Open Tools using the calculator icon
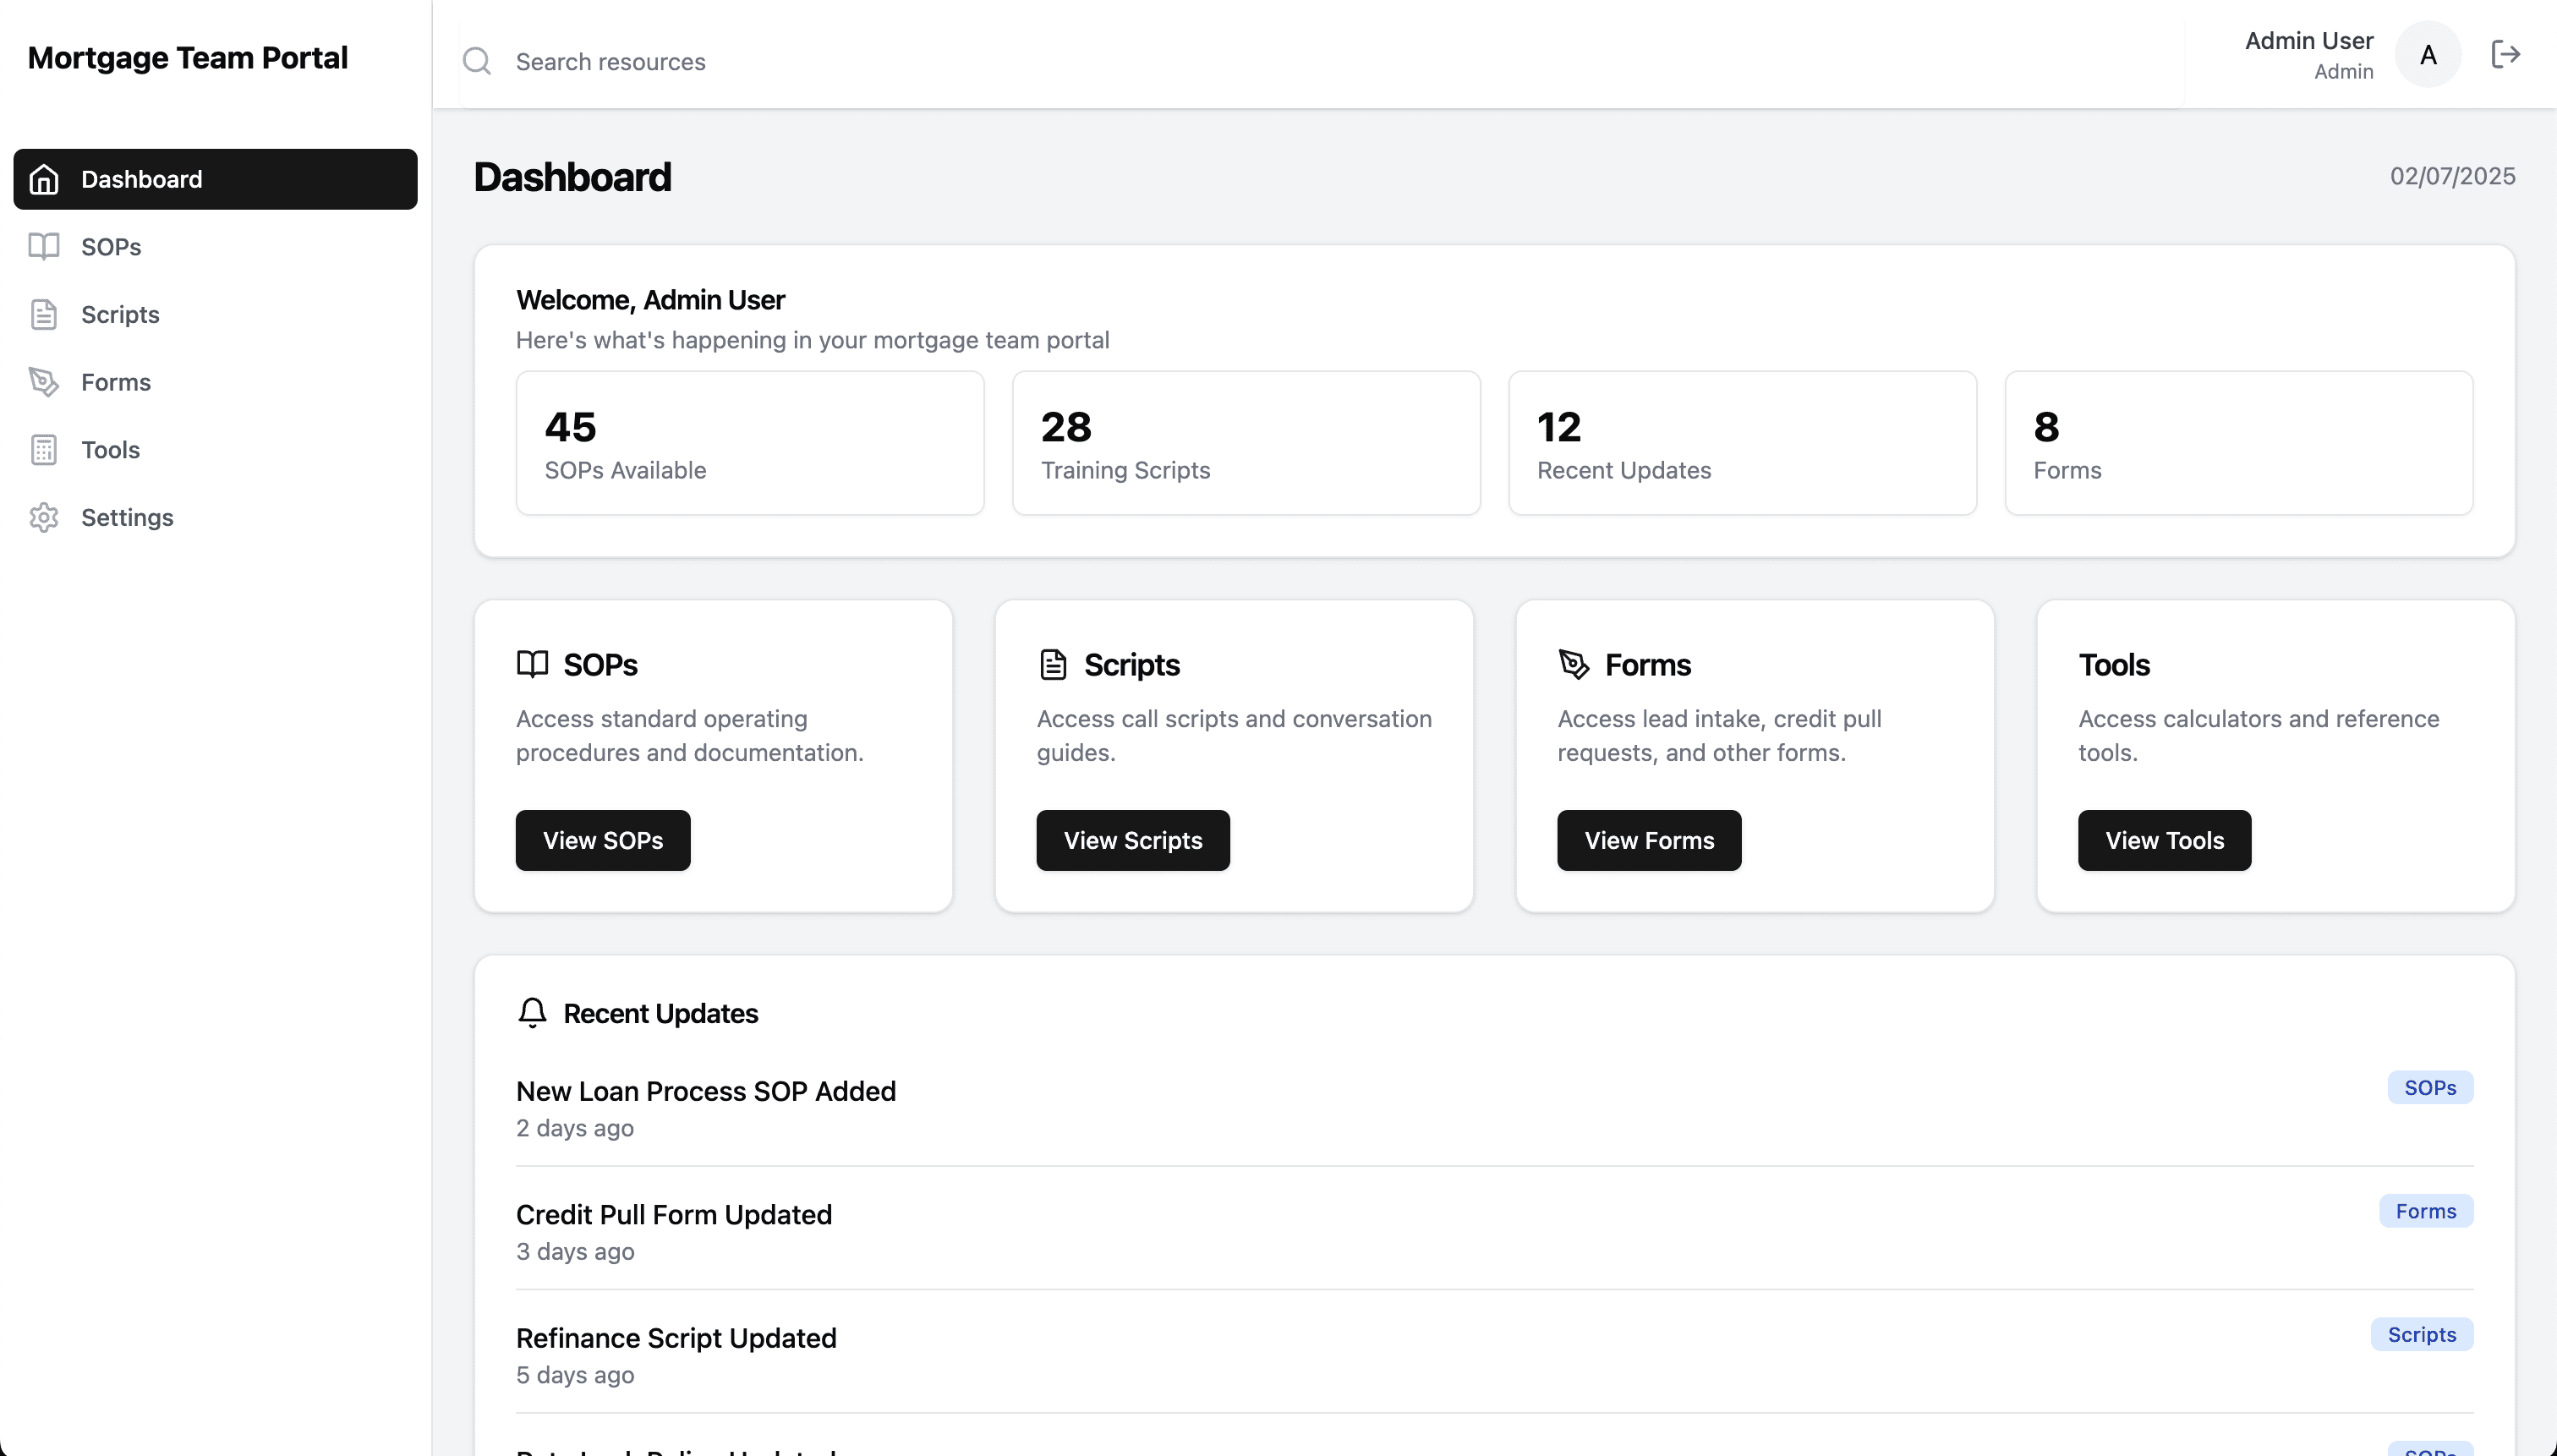Screen dimensions: 2557x1456 (x=44, y=449)
